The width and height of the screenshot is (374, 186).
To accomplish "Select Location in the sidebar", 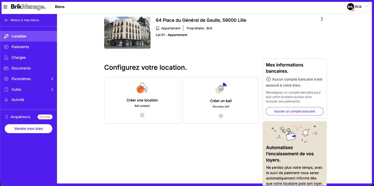I will pos(28,36).
